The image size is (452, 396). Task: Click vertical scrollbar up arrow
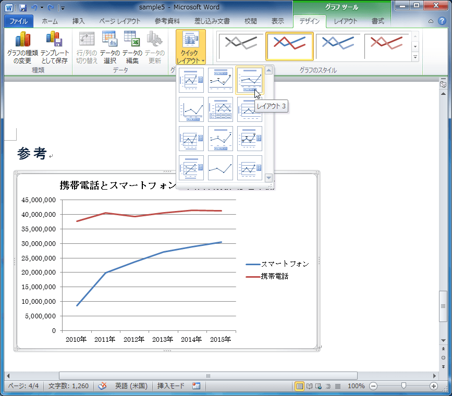[443, 94]
